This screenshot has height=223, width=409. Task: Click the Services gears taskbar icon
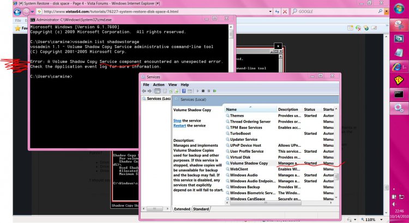point(399,108)
